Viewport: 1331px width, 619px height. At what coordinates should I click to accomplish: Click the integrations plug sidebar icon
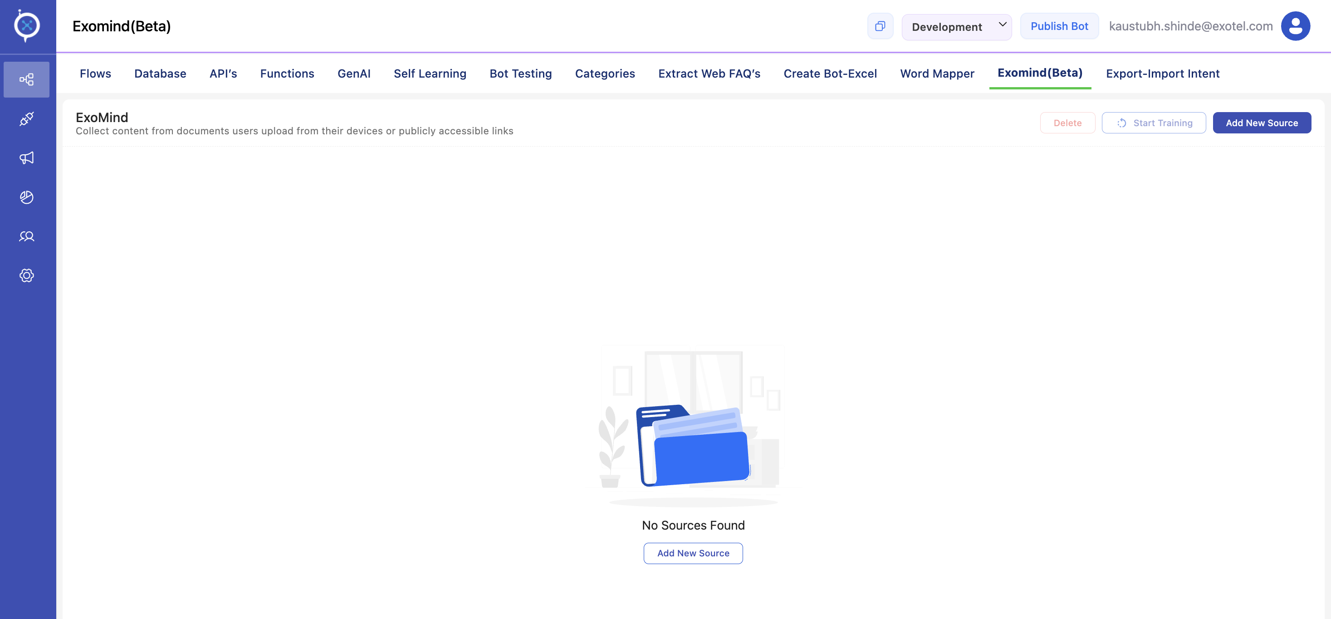click(x=26, y=119)
